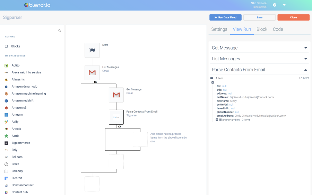Click the Bigcommerce label
This screenshot has width=312, height=195.
click(21, 143)
